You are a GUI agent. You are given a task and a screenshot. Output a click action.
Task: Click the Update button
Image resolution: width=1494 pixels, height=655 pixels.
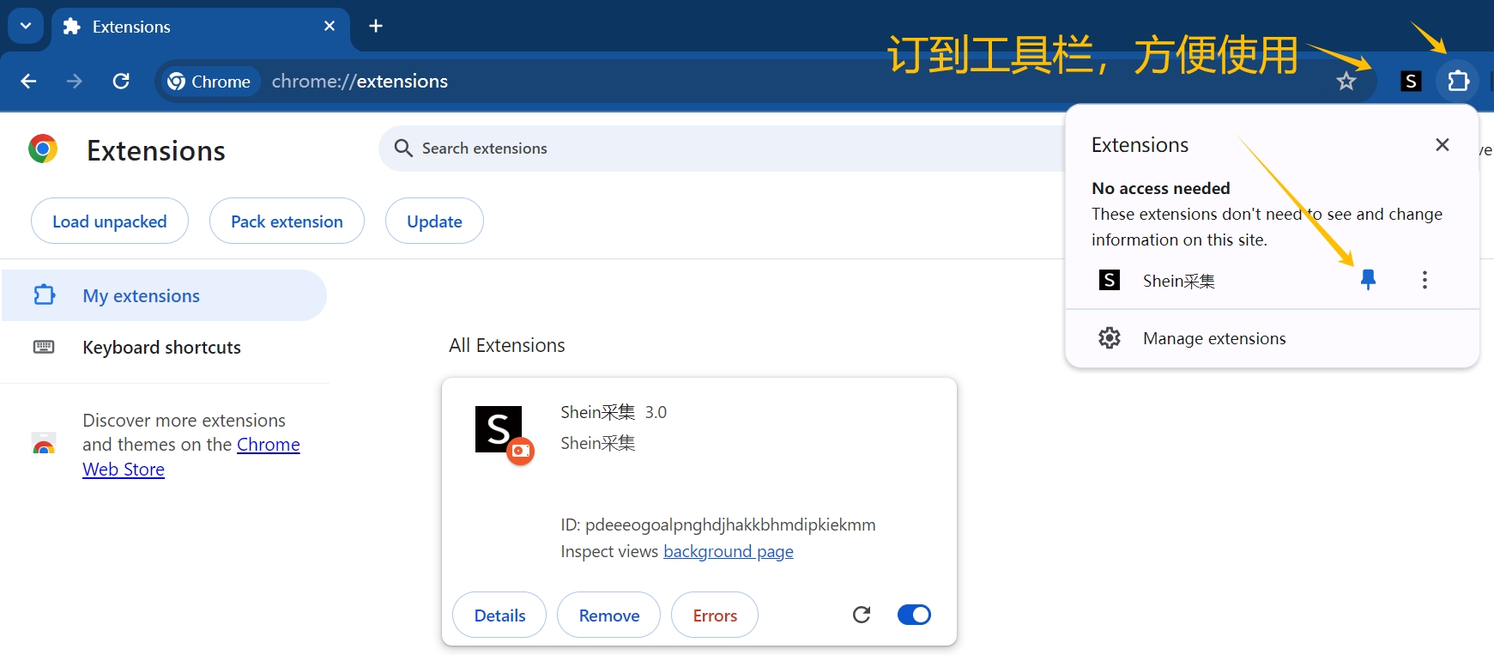click(x=434, y=221)
